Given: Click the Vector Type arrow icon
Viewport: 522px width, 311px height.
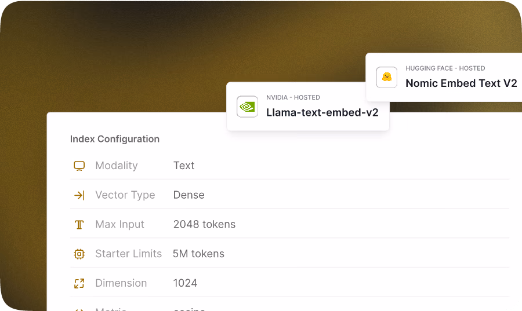Looking at the screenshot, I should pyautogui.click(x=79, y=195).
